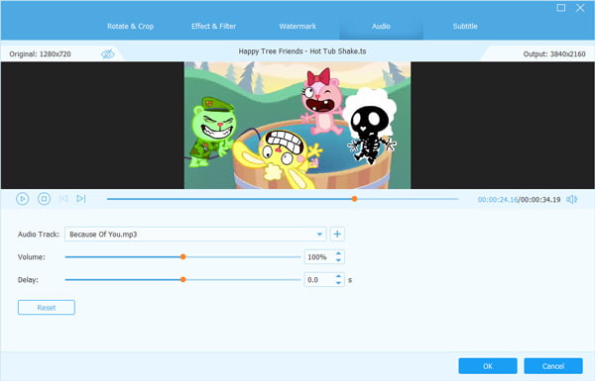Decrease delay with the down arrow
This screenshot has height=381, width=595.
[x=338, y=283]
